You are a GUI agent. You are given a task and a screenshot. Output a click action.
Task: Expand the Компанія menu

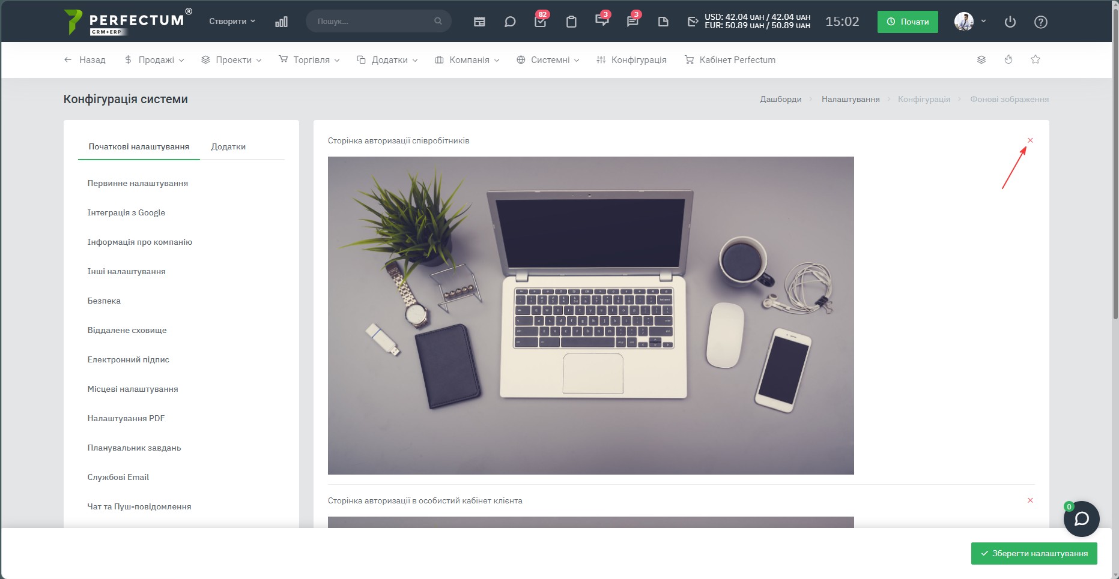point(467,60)
